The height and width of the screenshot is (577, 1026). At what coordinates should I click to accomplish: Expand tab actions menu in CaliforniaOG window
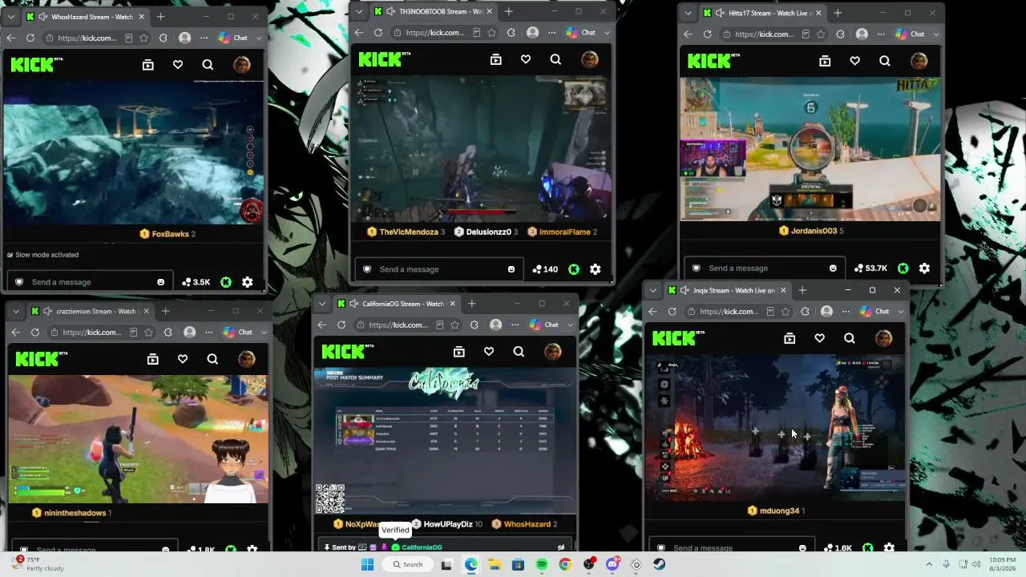coord(321,304)
